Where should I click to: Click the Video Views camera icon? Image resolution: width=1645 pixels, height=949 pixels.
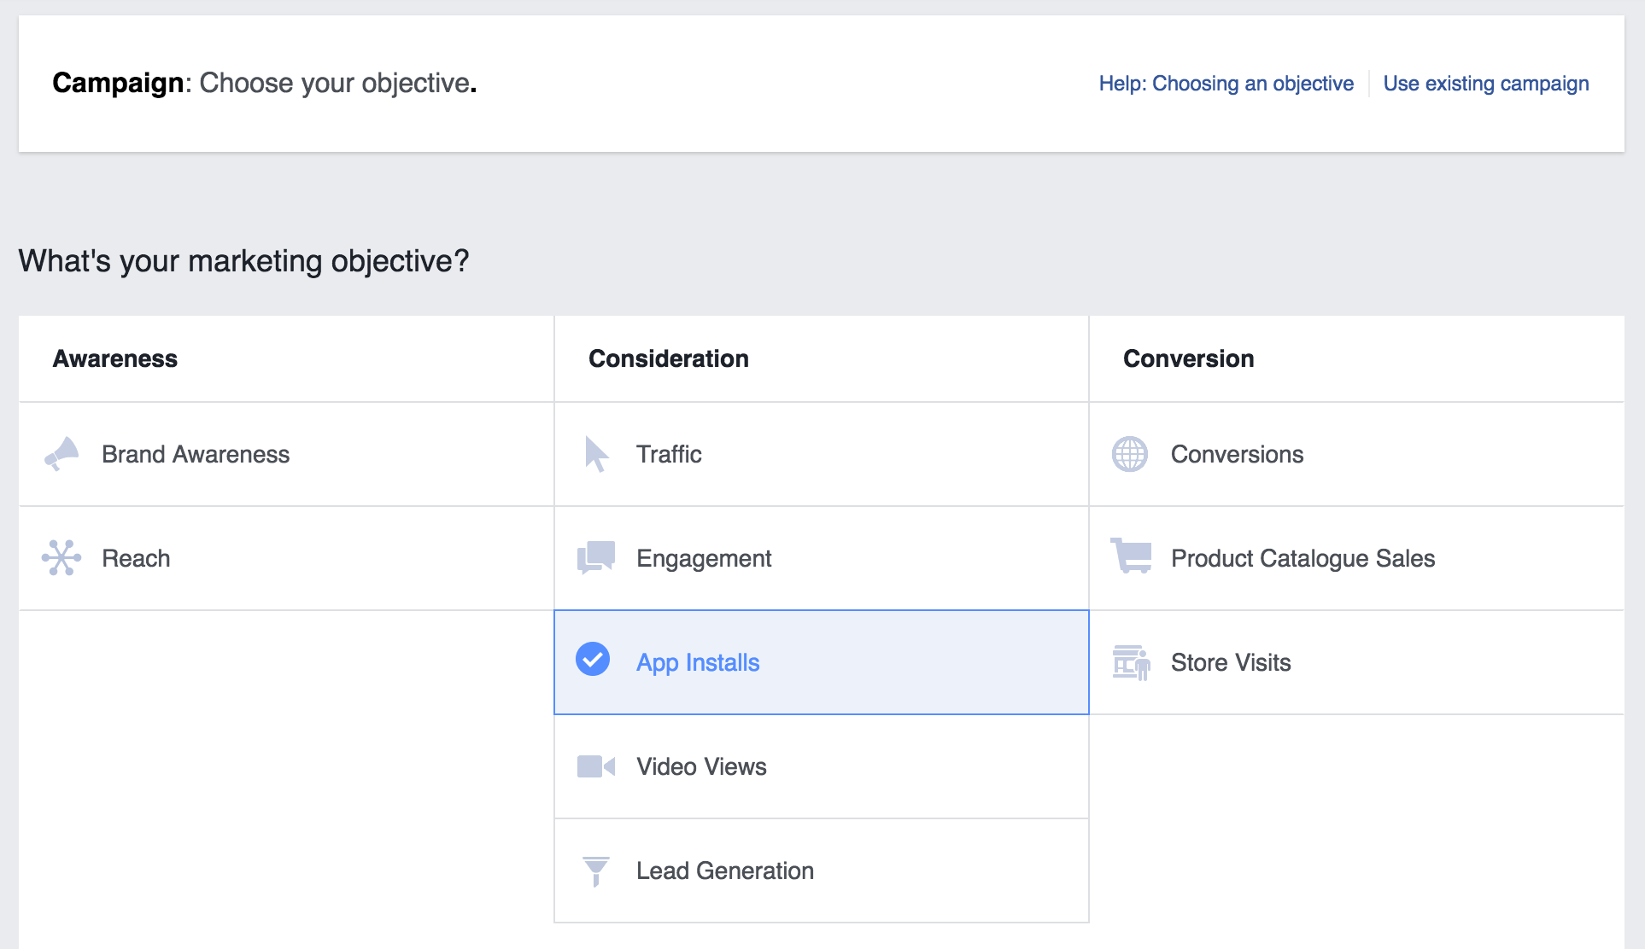click(596, 766)
